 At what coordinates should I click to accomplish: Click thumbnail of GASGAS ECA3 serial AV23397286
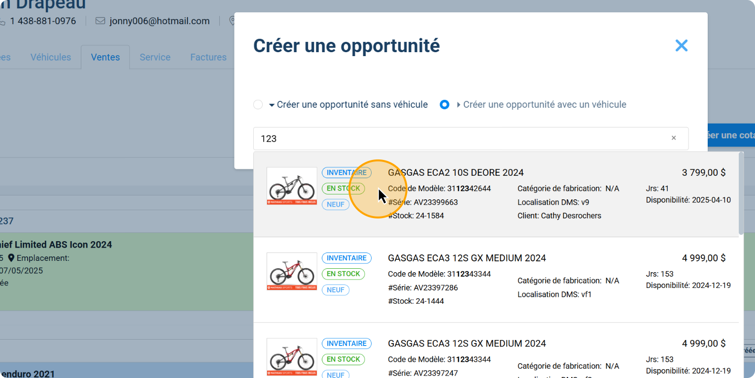coord(292,271)
